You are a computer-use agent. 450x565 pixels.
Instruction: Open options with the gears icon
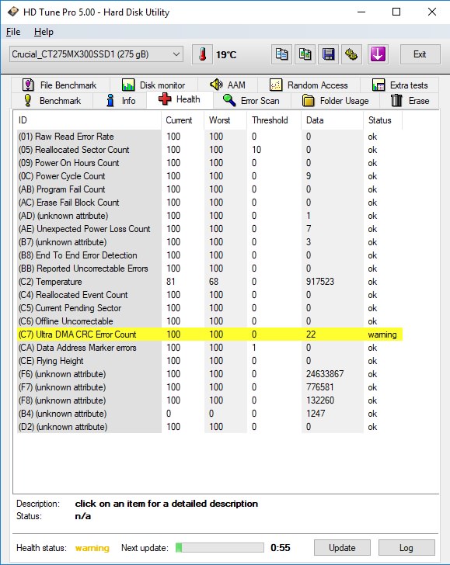pos(351,55)
